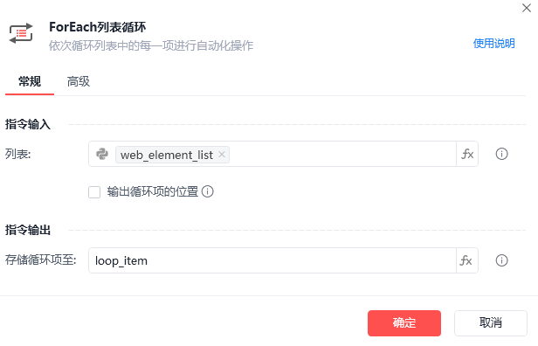Click the ForEach loop icon in header
This screenshot has width=538, height=346.
[x=21, y=33]
